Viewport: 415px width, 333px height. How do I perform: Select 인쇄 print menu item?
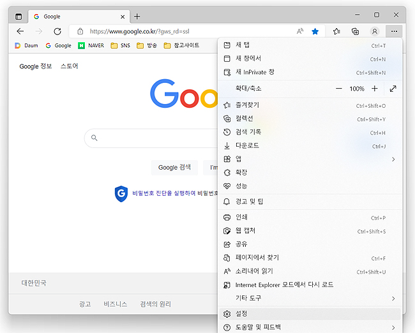309,218
